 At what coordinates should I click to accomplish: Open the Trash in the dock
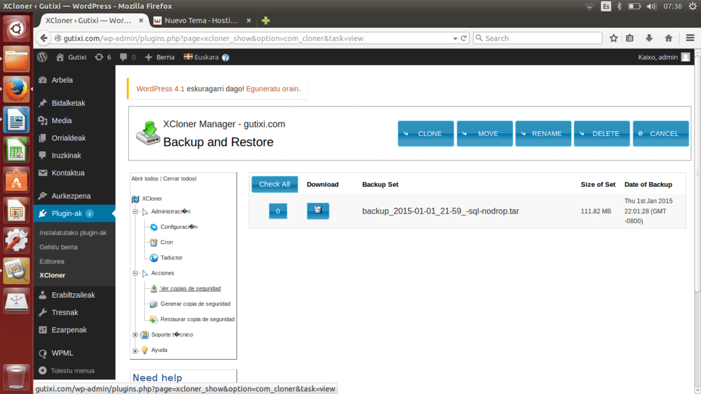coord(16,377)
